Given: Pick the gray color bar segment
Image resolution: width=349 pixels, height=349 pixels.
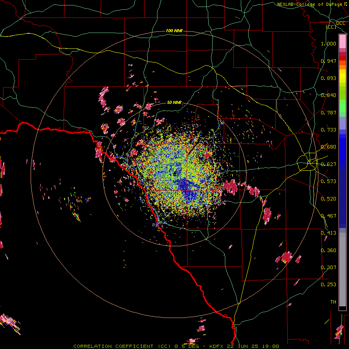Looking at the screenshot, I should [342, 270].
